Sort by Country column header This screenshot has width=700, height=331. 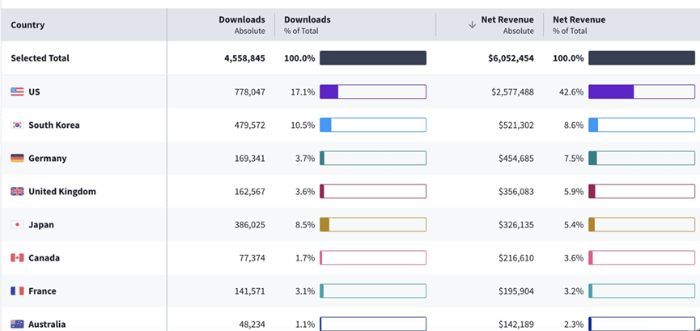coord(28,25)
